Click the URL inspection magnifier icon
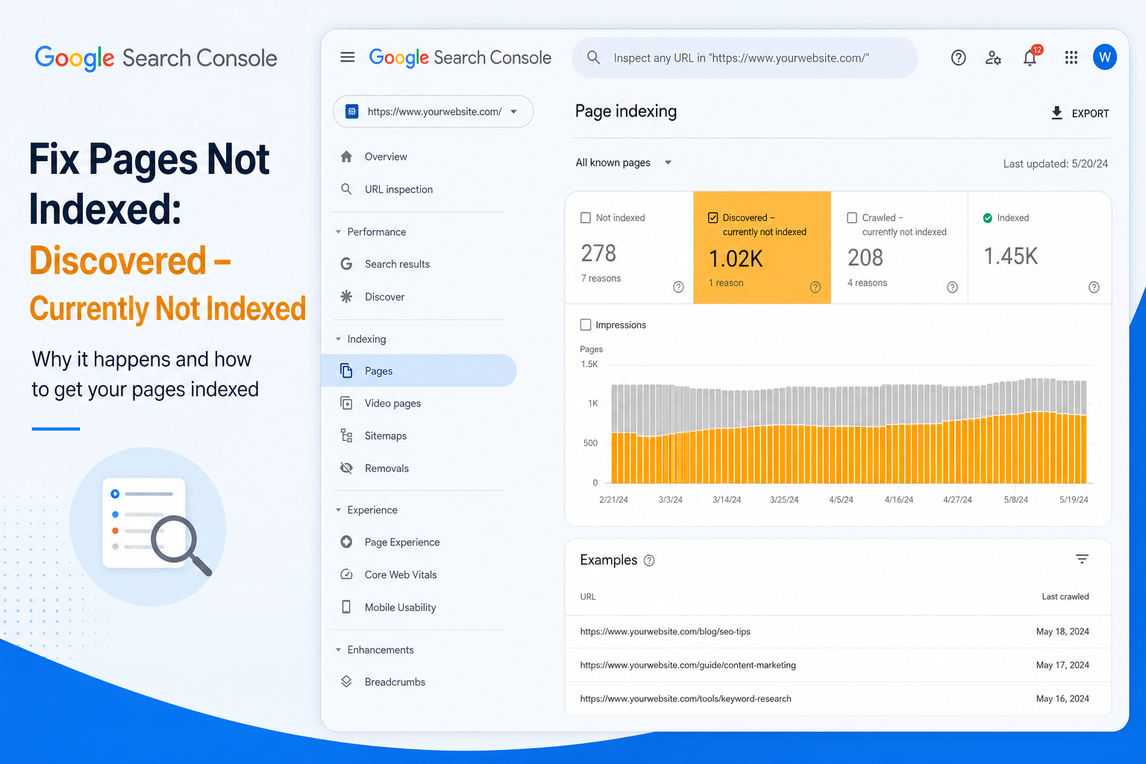This screenshot has height=764, width=1146. 346,189
